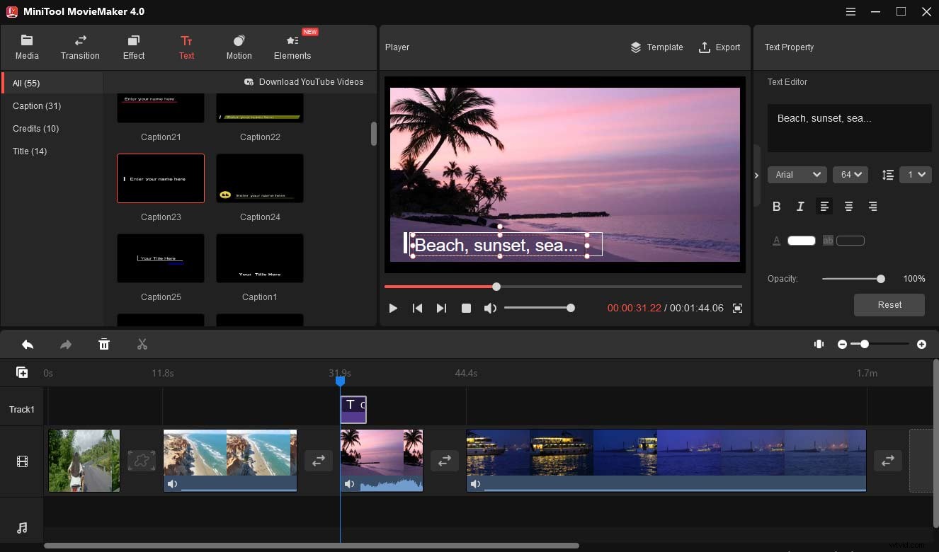Click the Split scissors tool
Image resolution: width=939 pixels, height=552 pixels.
click(x=142, y=344)
